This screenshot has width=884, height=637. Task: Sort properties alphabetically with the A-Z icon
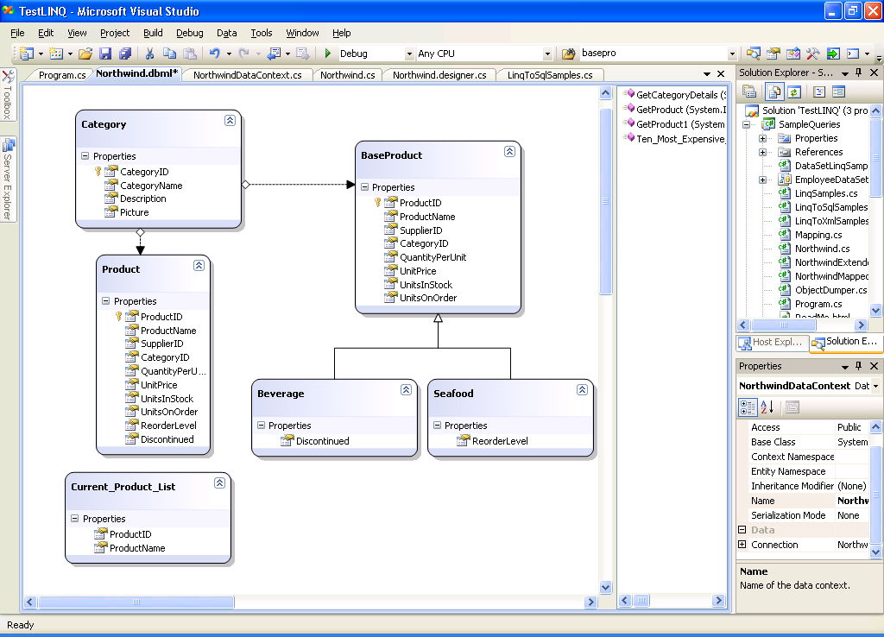tap(767, 407)
